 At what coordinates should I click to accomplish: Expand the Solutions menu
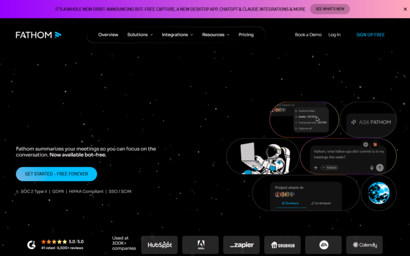[x=140, y=35]
